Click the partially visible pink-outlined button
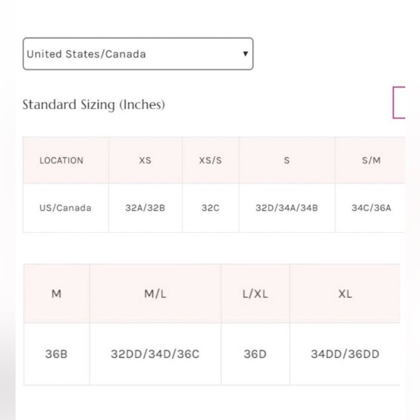420x420 pixels. (x=399, y=102)
